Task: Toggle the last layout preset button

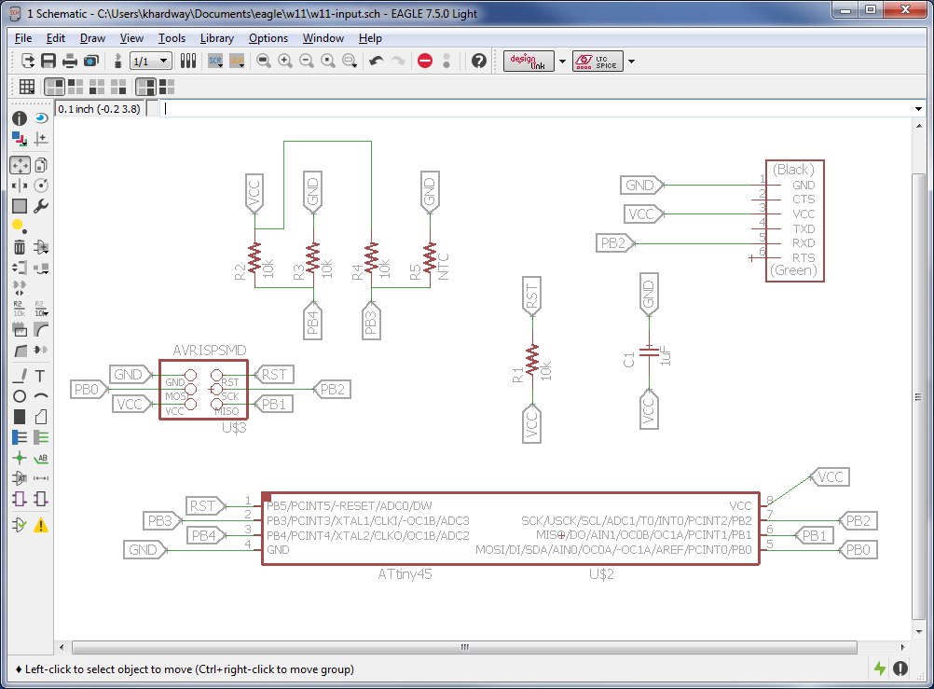Action: click(168, 87)
